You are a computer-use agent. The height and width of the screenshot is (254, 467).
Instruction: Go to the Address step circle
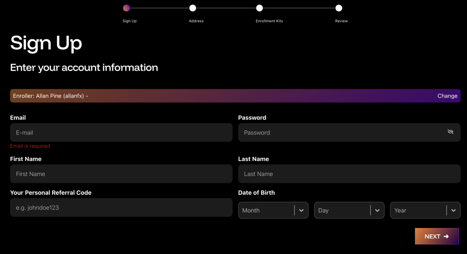tap(192, 8)
